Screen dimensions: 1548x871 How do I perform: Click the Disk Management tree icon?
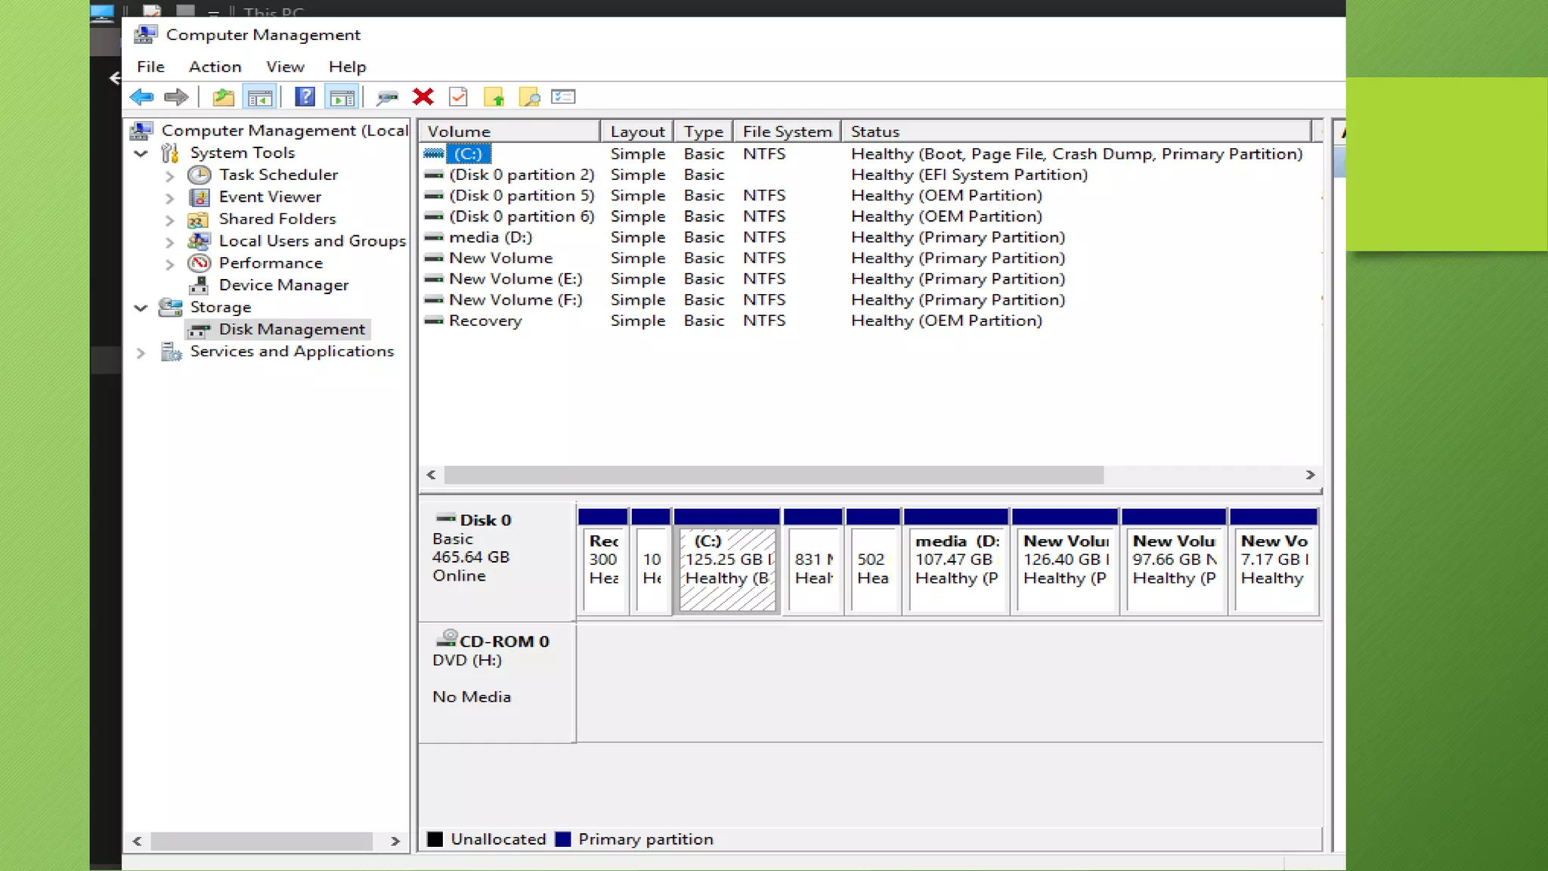pyautogui.click(x=200, y=330)
